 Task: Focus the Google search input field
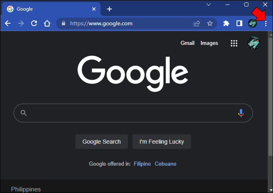pos(133,113)
